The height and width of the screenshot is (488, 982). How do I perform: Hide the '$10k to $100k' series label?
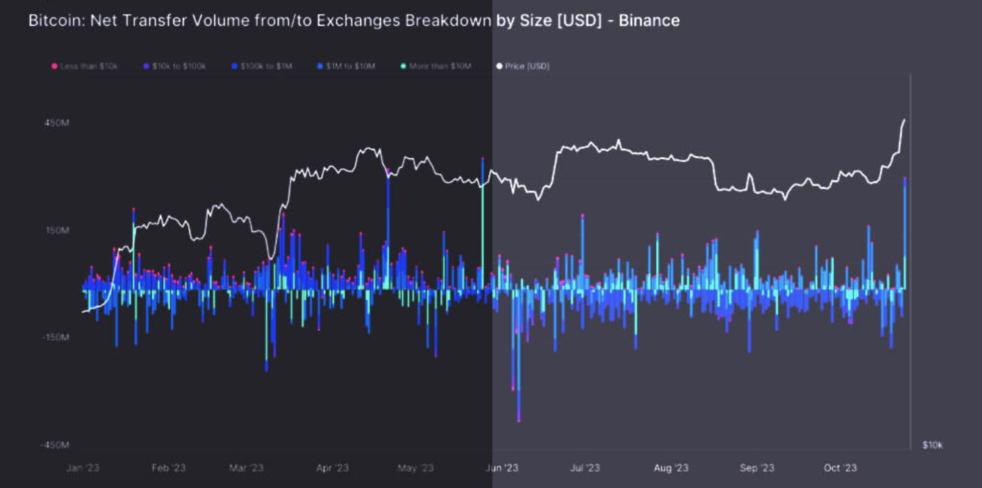(179, 66)
